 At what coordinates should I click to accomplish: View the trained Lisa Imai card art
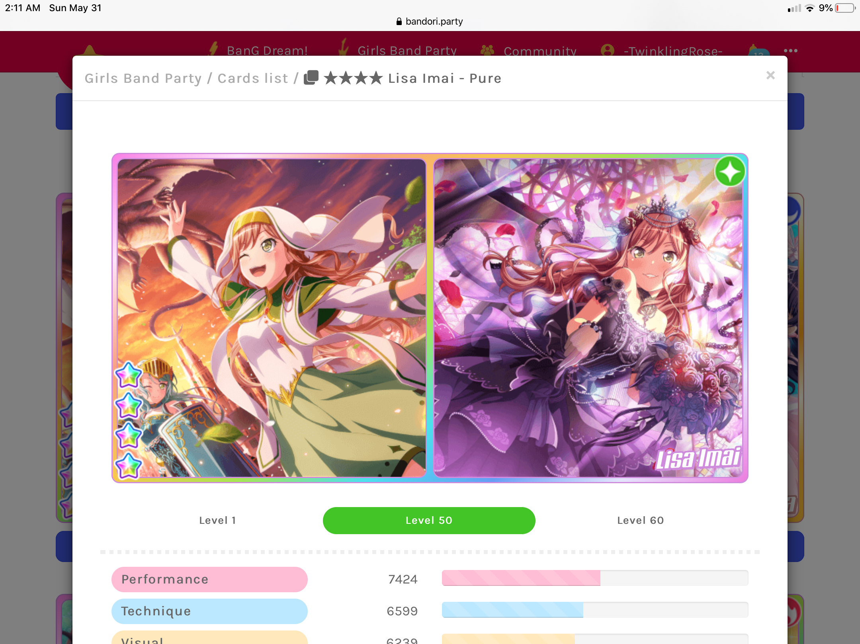[588, 318]
